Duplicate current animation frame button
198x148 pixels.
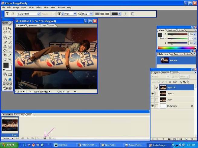click(44, 138)
